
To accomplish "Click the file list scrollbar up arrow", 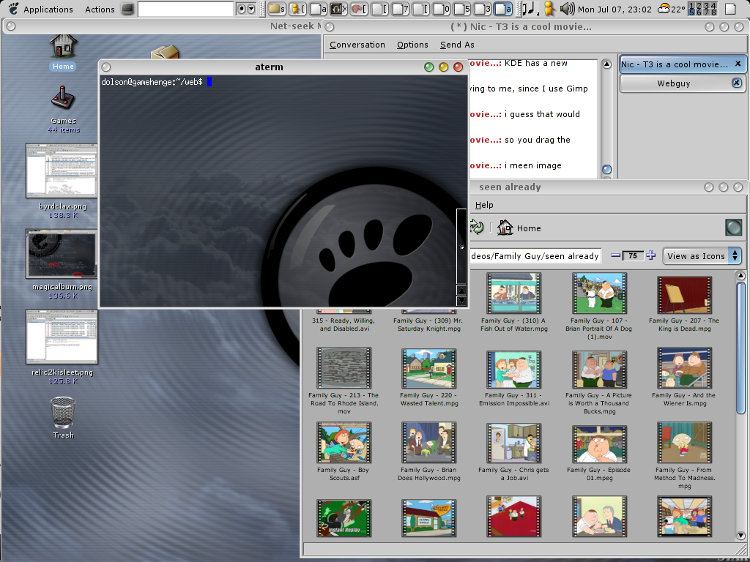I will tap(740, 276).
